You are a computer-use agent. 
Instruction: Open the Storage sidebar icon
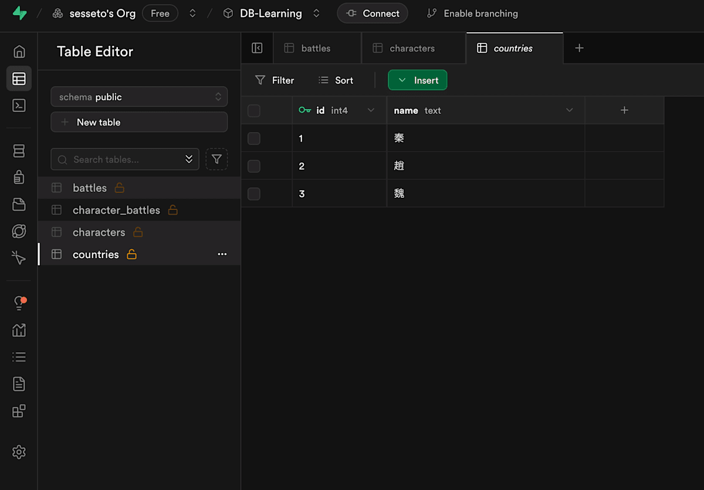click(19, 204)
